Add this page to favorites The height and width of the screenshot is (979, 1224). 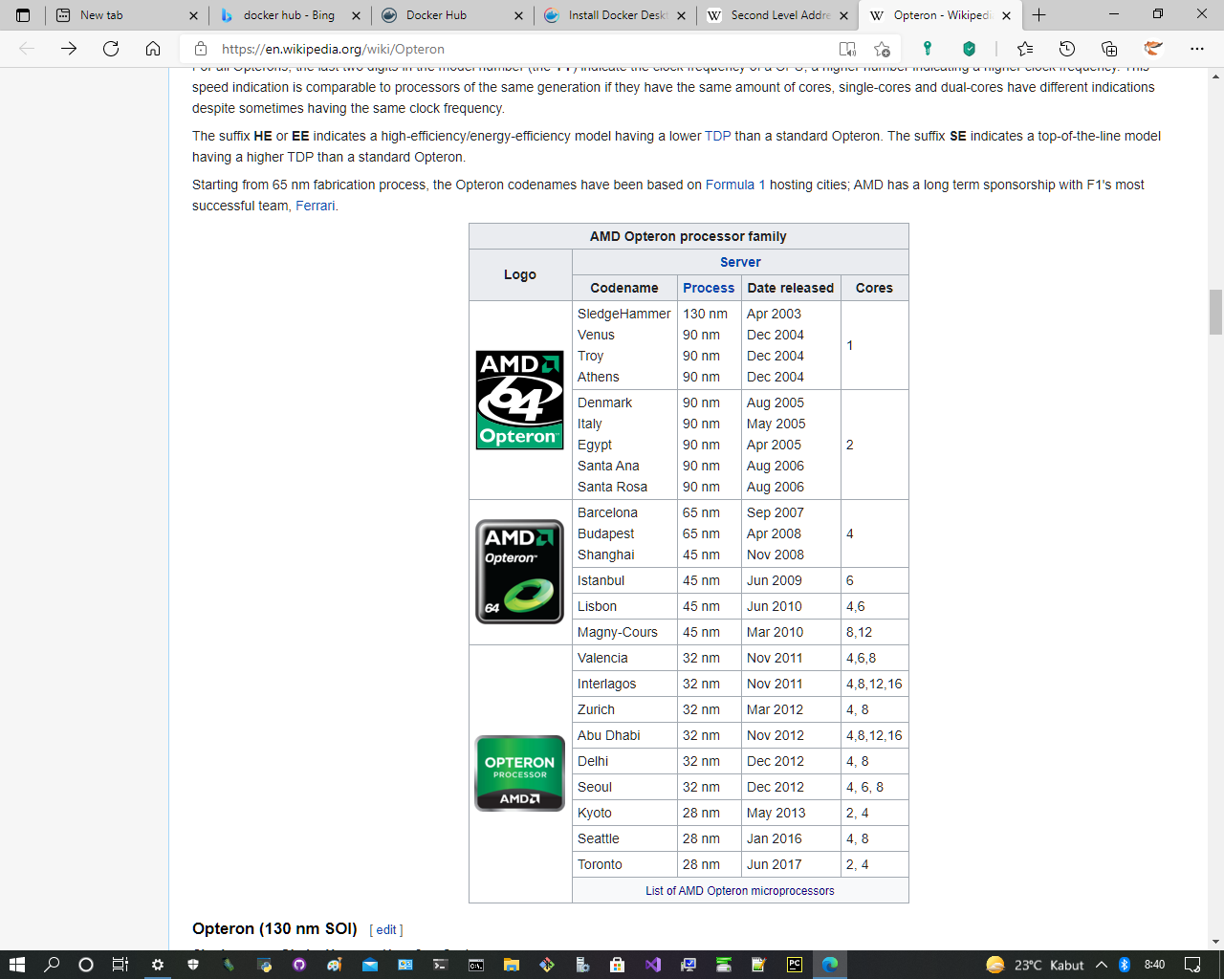tap(882, 49)
